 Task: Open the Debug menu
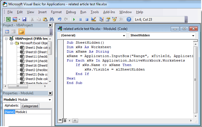coord(71,12)
